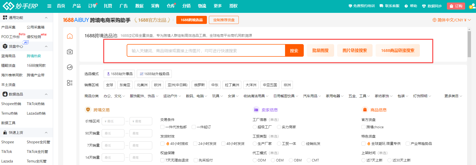Click the 订购 button

(x=456, y=6)
